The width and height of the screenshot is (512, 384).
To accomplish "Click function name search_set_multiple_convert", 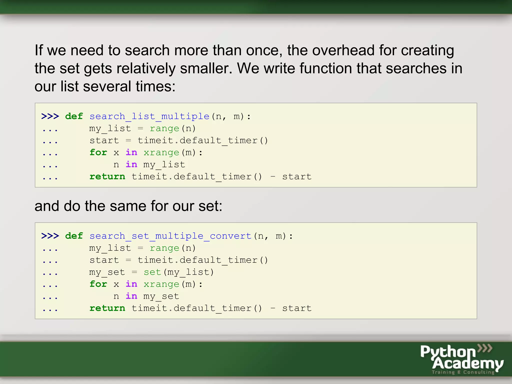I will [170, 236].
